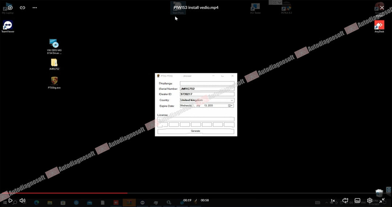Click the day 13 in the Expire Date field
Viewport: 392px width, 207px height.
205,105
